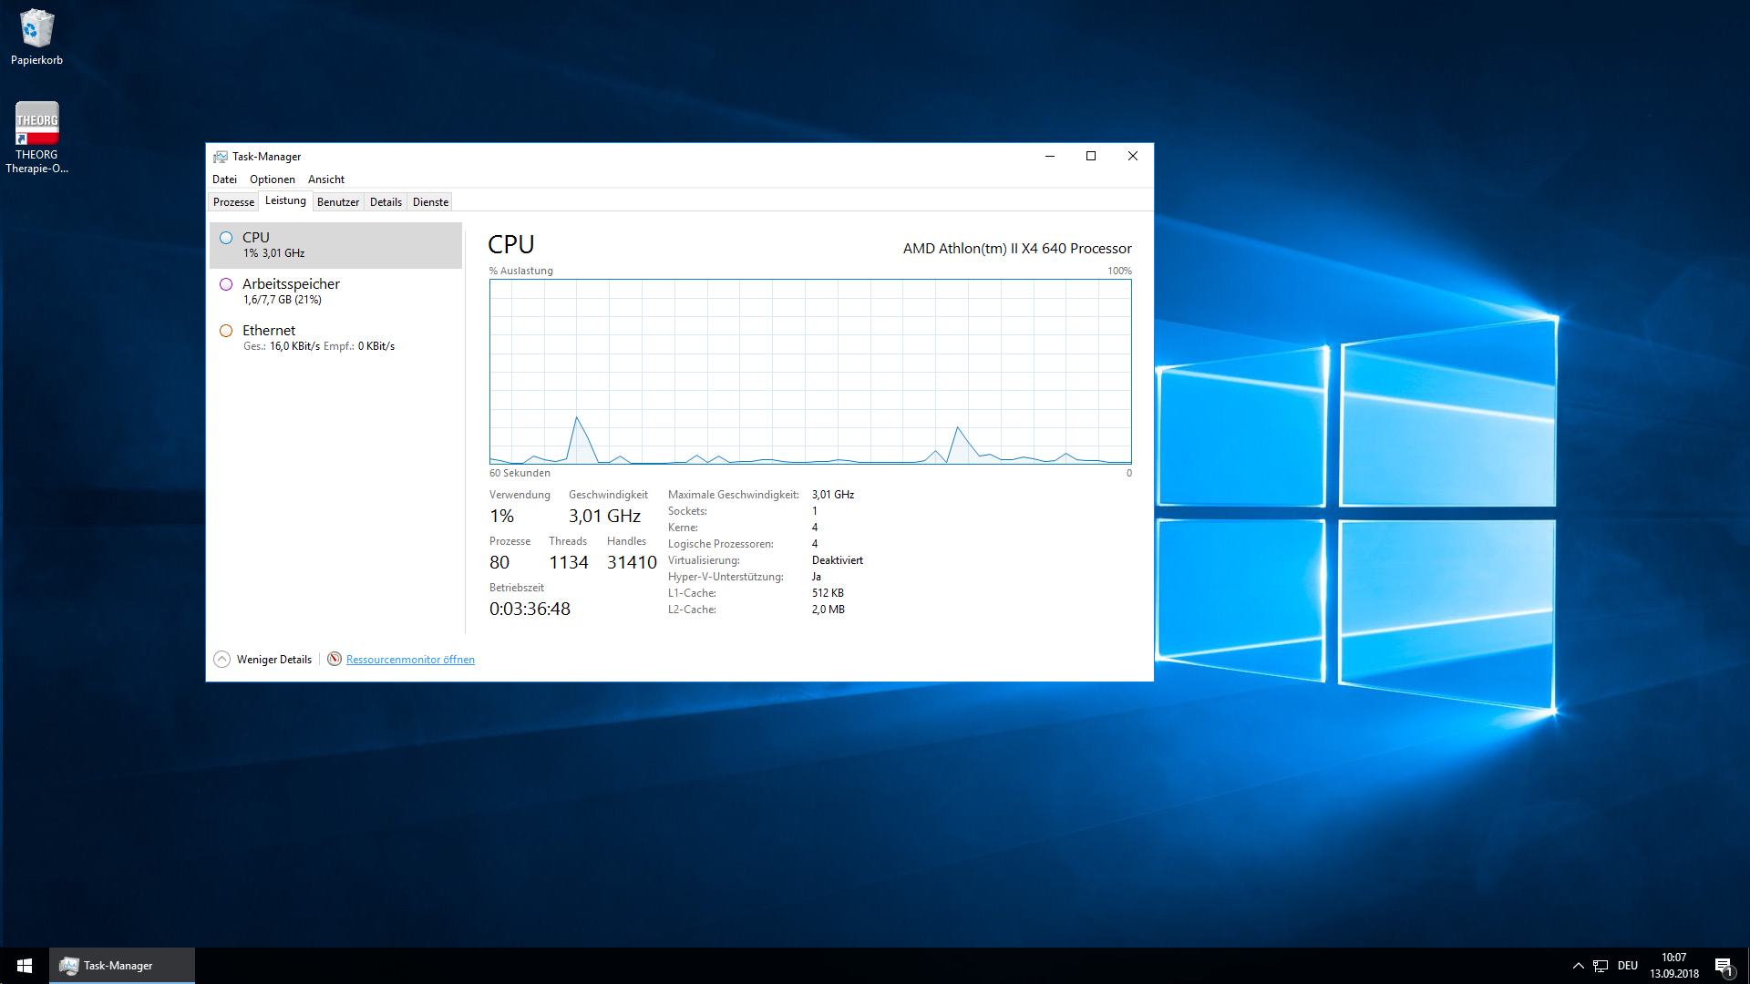Open the Papierkorb recycle bin icon
This screenshot has width=1750, height=984.
point(36,37)
